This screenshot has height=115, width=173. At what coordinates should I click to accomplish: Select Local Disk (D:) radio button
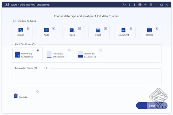[x=69, y=50]
